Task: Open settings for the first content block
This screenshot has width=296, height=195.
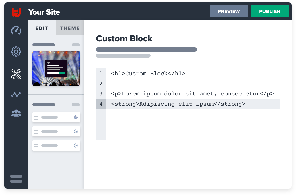Action: [x=76, y=117]
